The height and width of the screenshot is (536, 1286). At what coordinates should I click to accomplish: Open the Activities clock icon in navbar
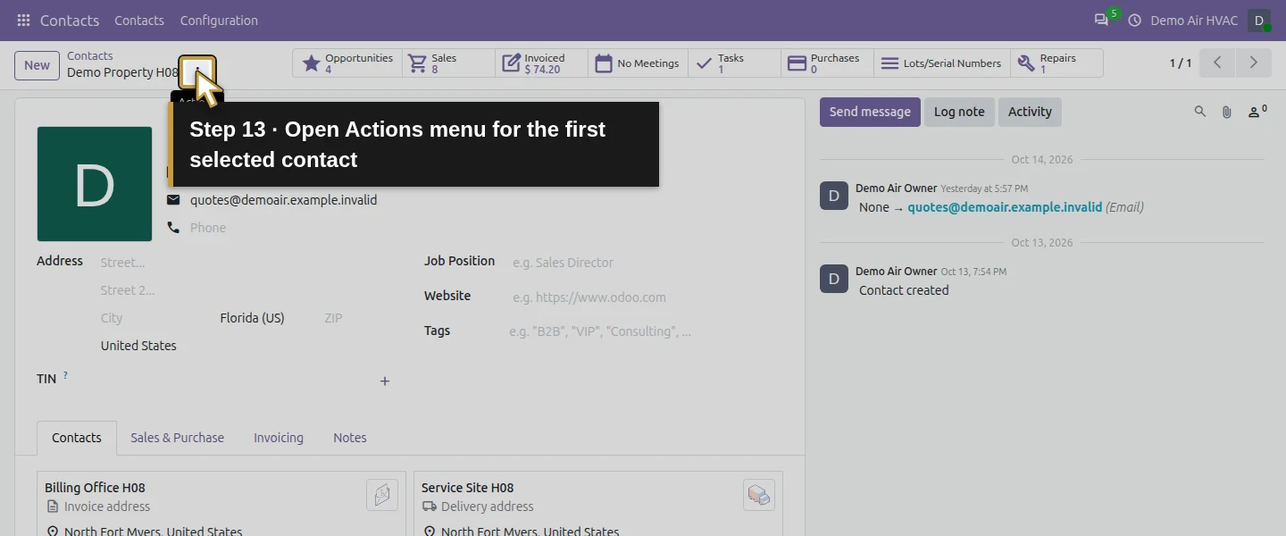[1135, 21]
